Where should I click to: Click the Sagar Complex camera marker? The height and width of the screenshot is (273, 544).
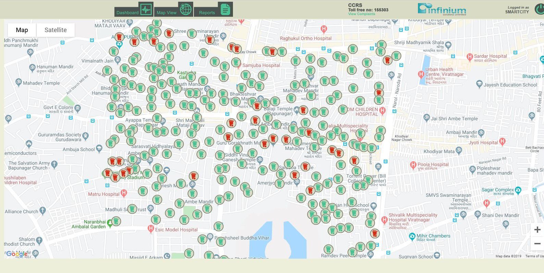pos(518,190)
